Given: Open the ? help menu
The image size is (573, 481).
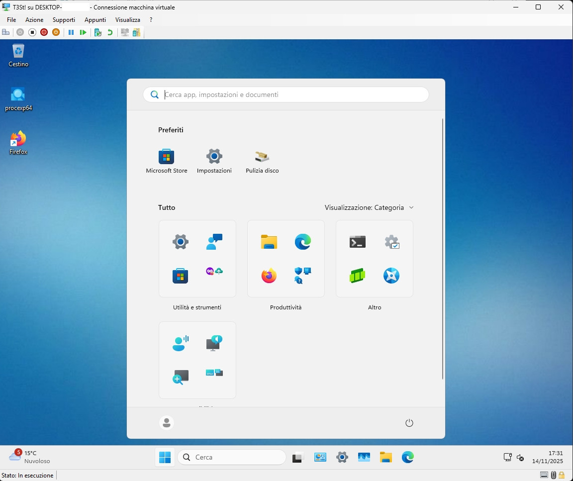Looking at the screenshot, I should (x=151, y=20).
